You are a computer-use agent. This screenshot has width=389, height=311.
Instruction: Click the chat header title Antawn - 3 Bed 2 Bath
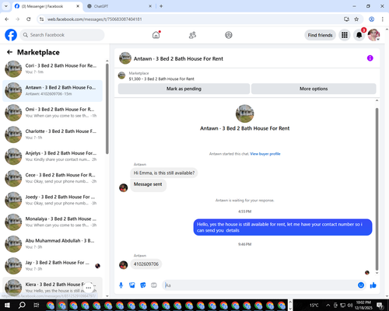pyautogui.click(x=178, y=59)
